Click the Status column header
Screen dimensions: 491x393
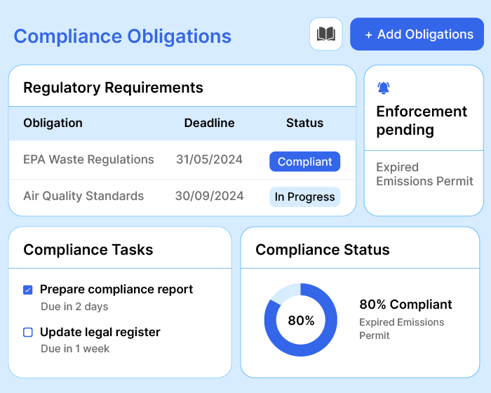pos(304,123)
